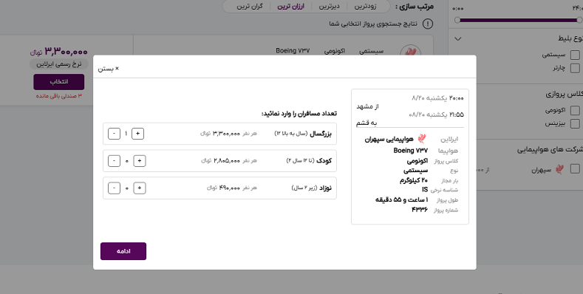Click the انتخاب (select) flight button
The width and height of the screenshot is (583, 294).
point(59,82)
